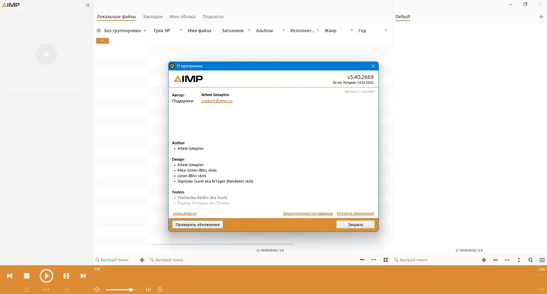Stop playback with the square stop button

pos(27,276)
